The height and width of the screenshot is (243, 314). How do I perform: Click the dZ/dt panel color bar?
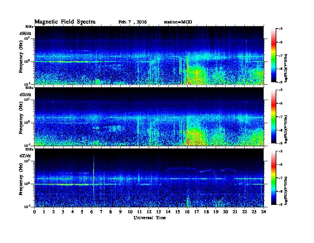click(273, 178)
